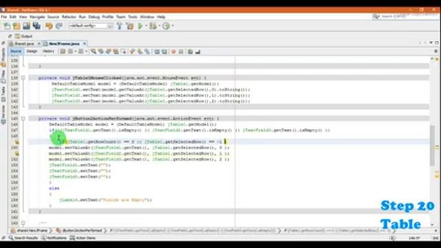Expand the Debug Project dropdown arrow
This screenshot has height=248, width=441.
(x=159, y=26)
